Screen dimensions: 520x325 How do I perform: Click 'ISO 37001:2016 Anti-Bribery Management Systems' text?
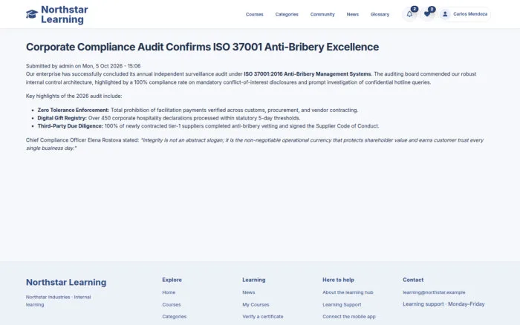point(307,74)
